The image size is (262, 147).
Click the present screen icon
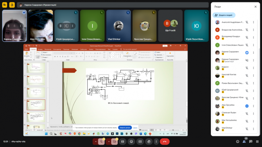[x=140, y=142]
